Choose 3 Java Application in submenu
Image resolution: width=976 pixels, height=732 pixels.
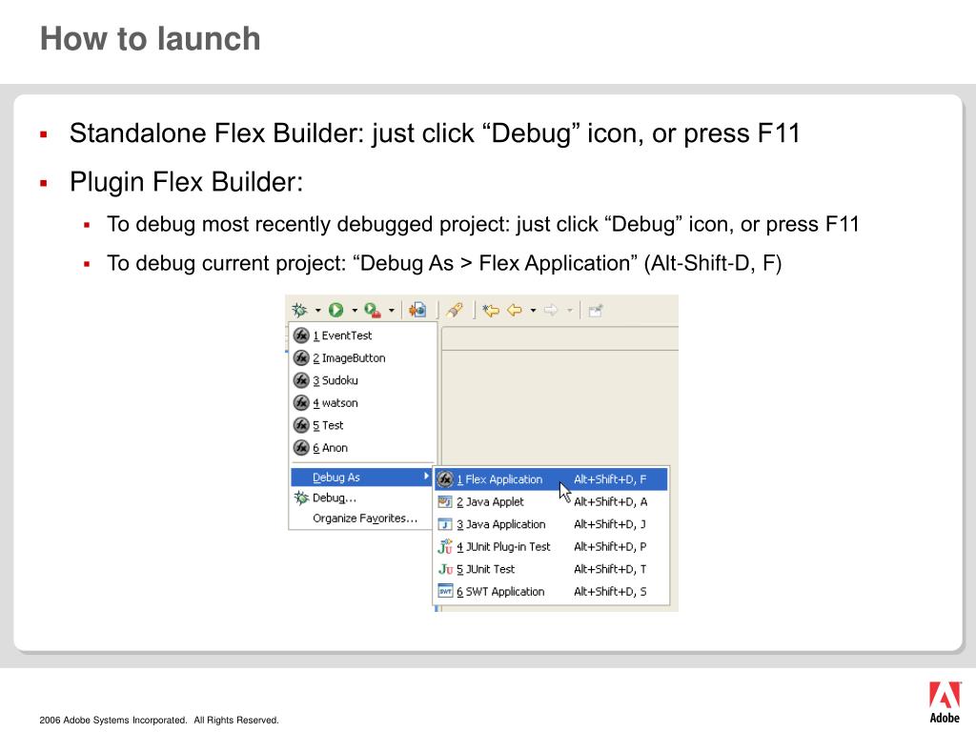point(551,524)
